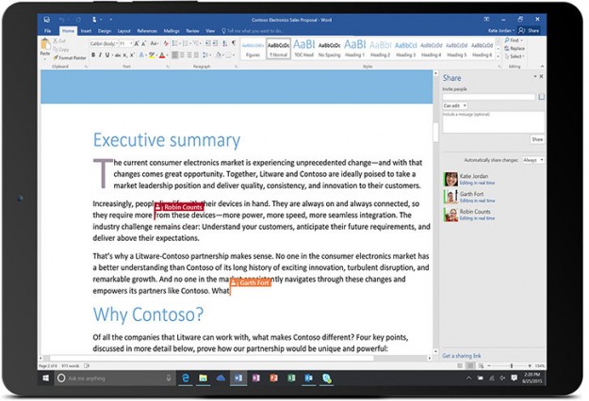Open the address book icon beside Invite people

(x=541, y=97)
